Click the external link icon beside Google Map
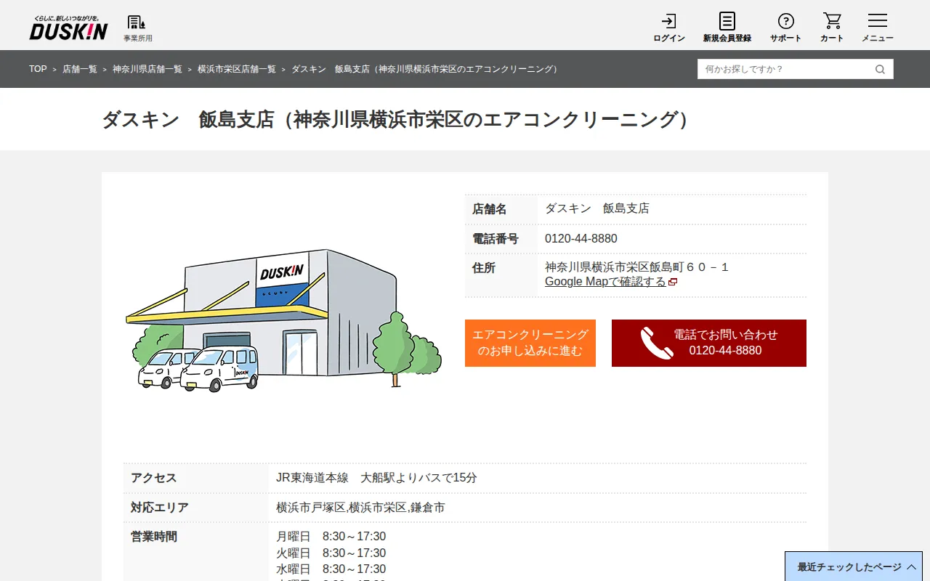The height and width of the screenshot is (581, 930). (x=673, y=282)
